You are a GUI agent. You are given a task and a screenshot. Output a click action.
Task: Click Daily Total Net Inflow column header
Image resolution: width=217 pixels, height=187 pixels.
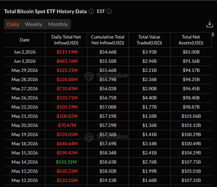pos(66,40)
